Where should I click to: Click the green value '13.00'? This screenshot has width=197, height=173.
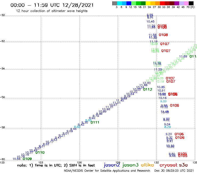[x=169, y=68]
